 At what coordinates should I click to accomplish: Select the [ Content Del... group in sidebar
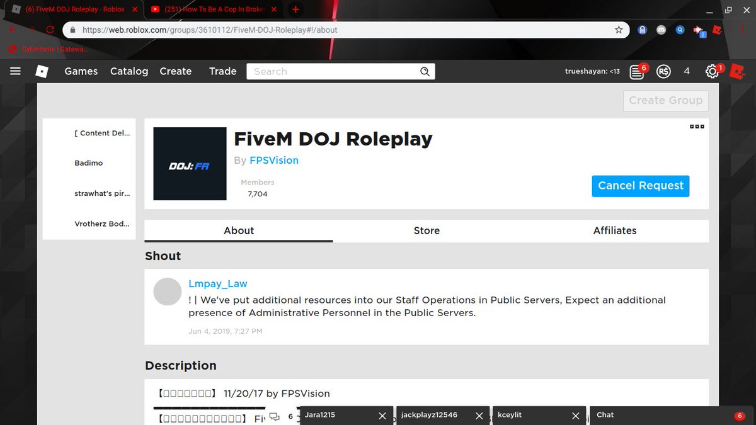(102, 133)
